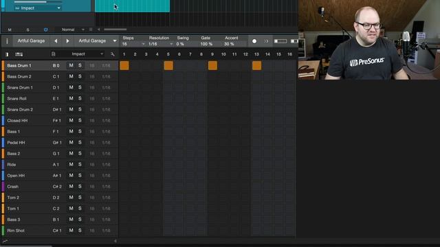This screenshot has height=247, width=440.
Task: Click the Artful Garage pattern name field
Action: click(31, 41)
